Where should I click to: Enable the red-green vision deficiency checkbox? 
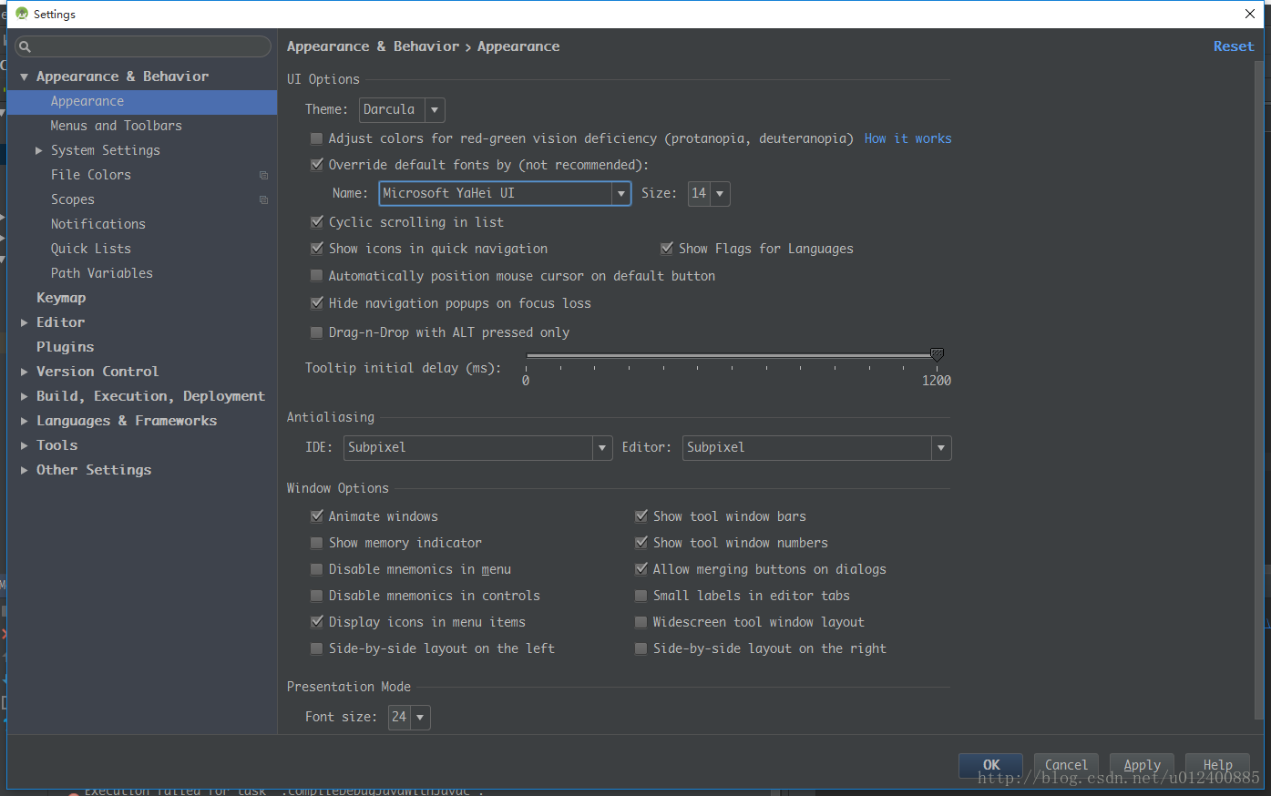[316, 138]
